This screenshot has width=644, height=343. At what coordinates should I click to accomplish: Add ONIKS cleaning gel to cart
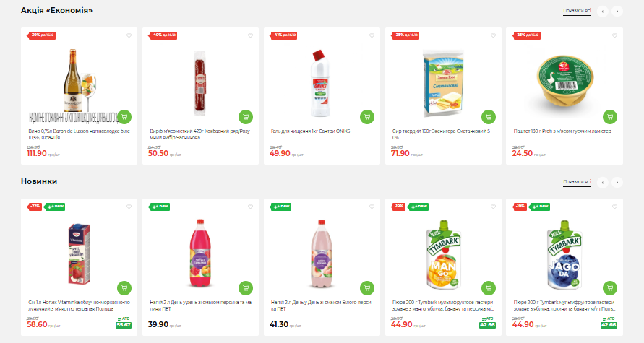[367, 116]
